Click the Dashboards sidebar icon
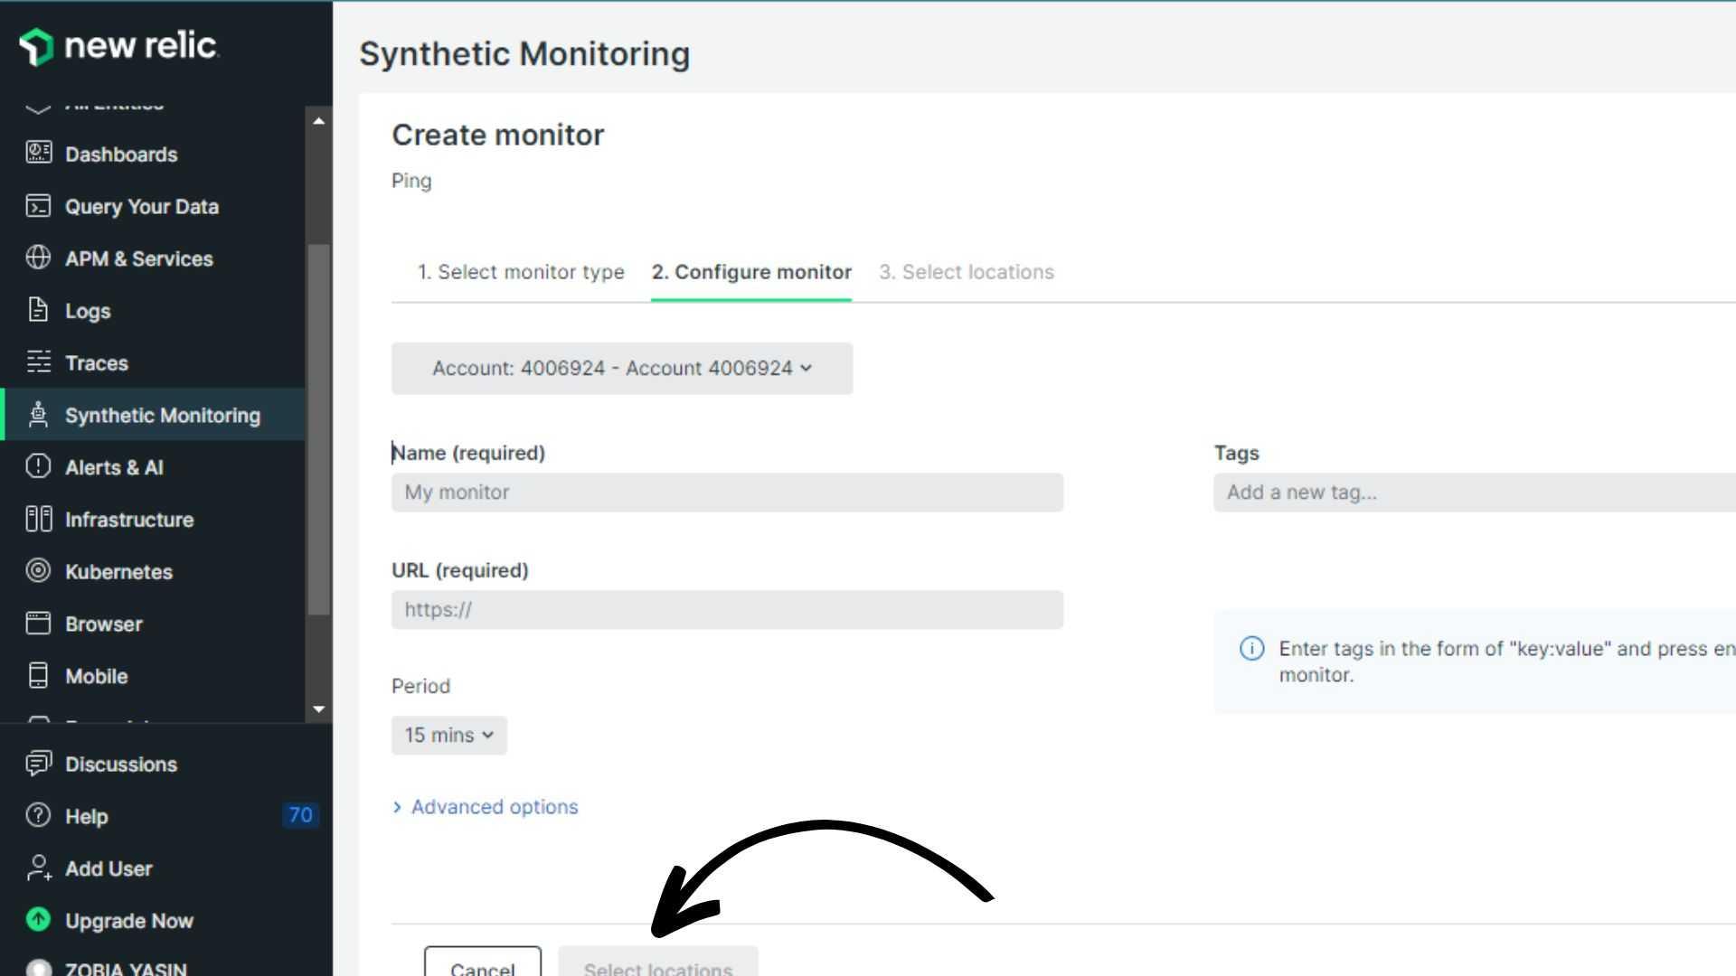The height and width of the screenshot is (976, 1736). [x=37, y=154]
